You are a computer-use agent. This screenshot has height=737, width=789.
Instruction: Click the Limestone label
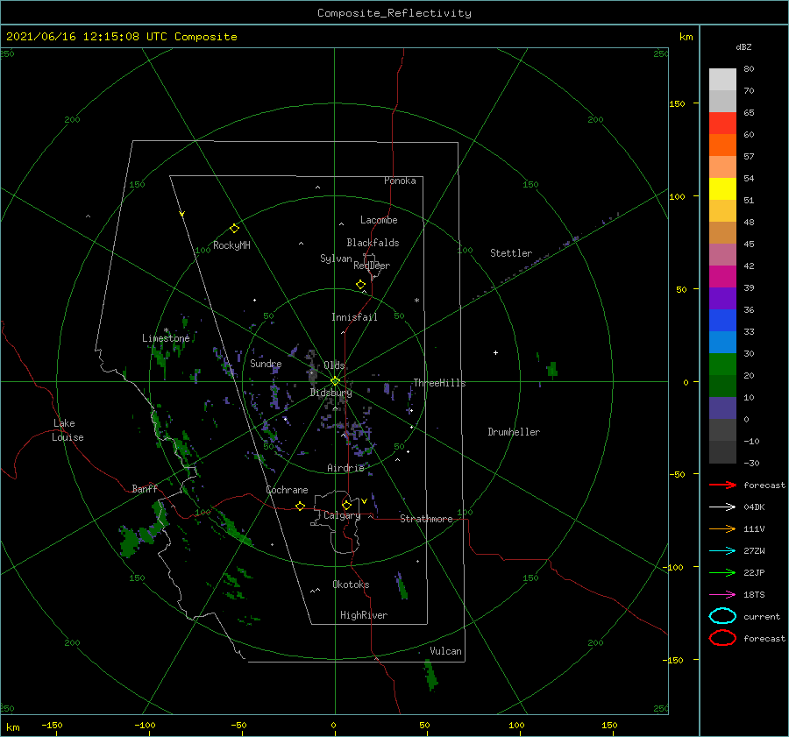click(x=166, y=338)
